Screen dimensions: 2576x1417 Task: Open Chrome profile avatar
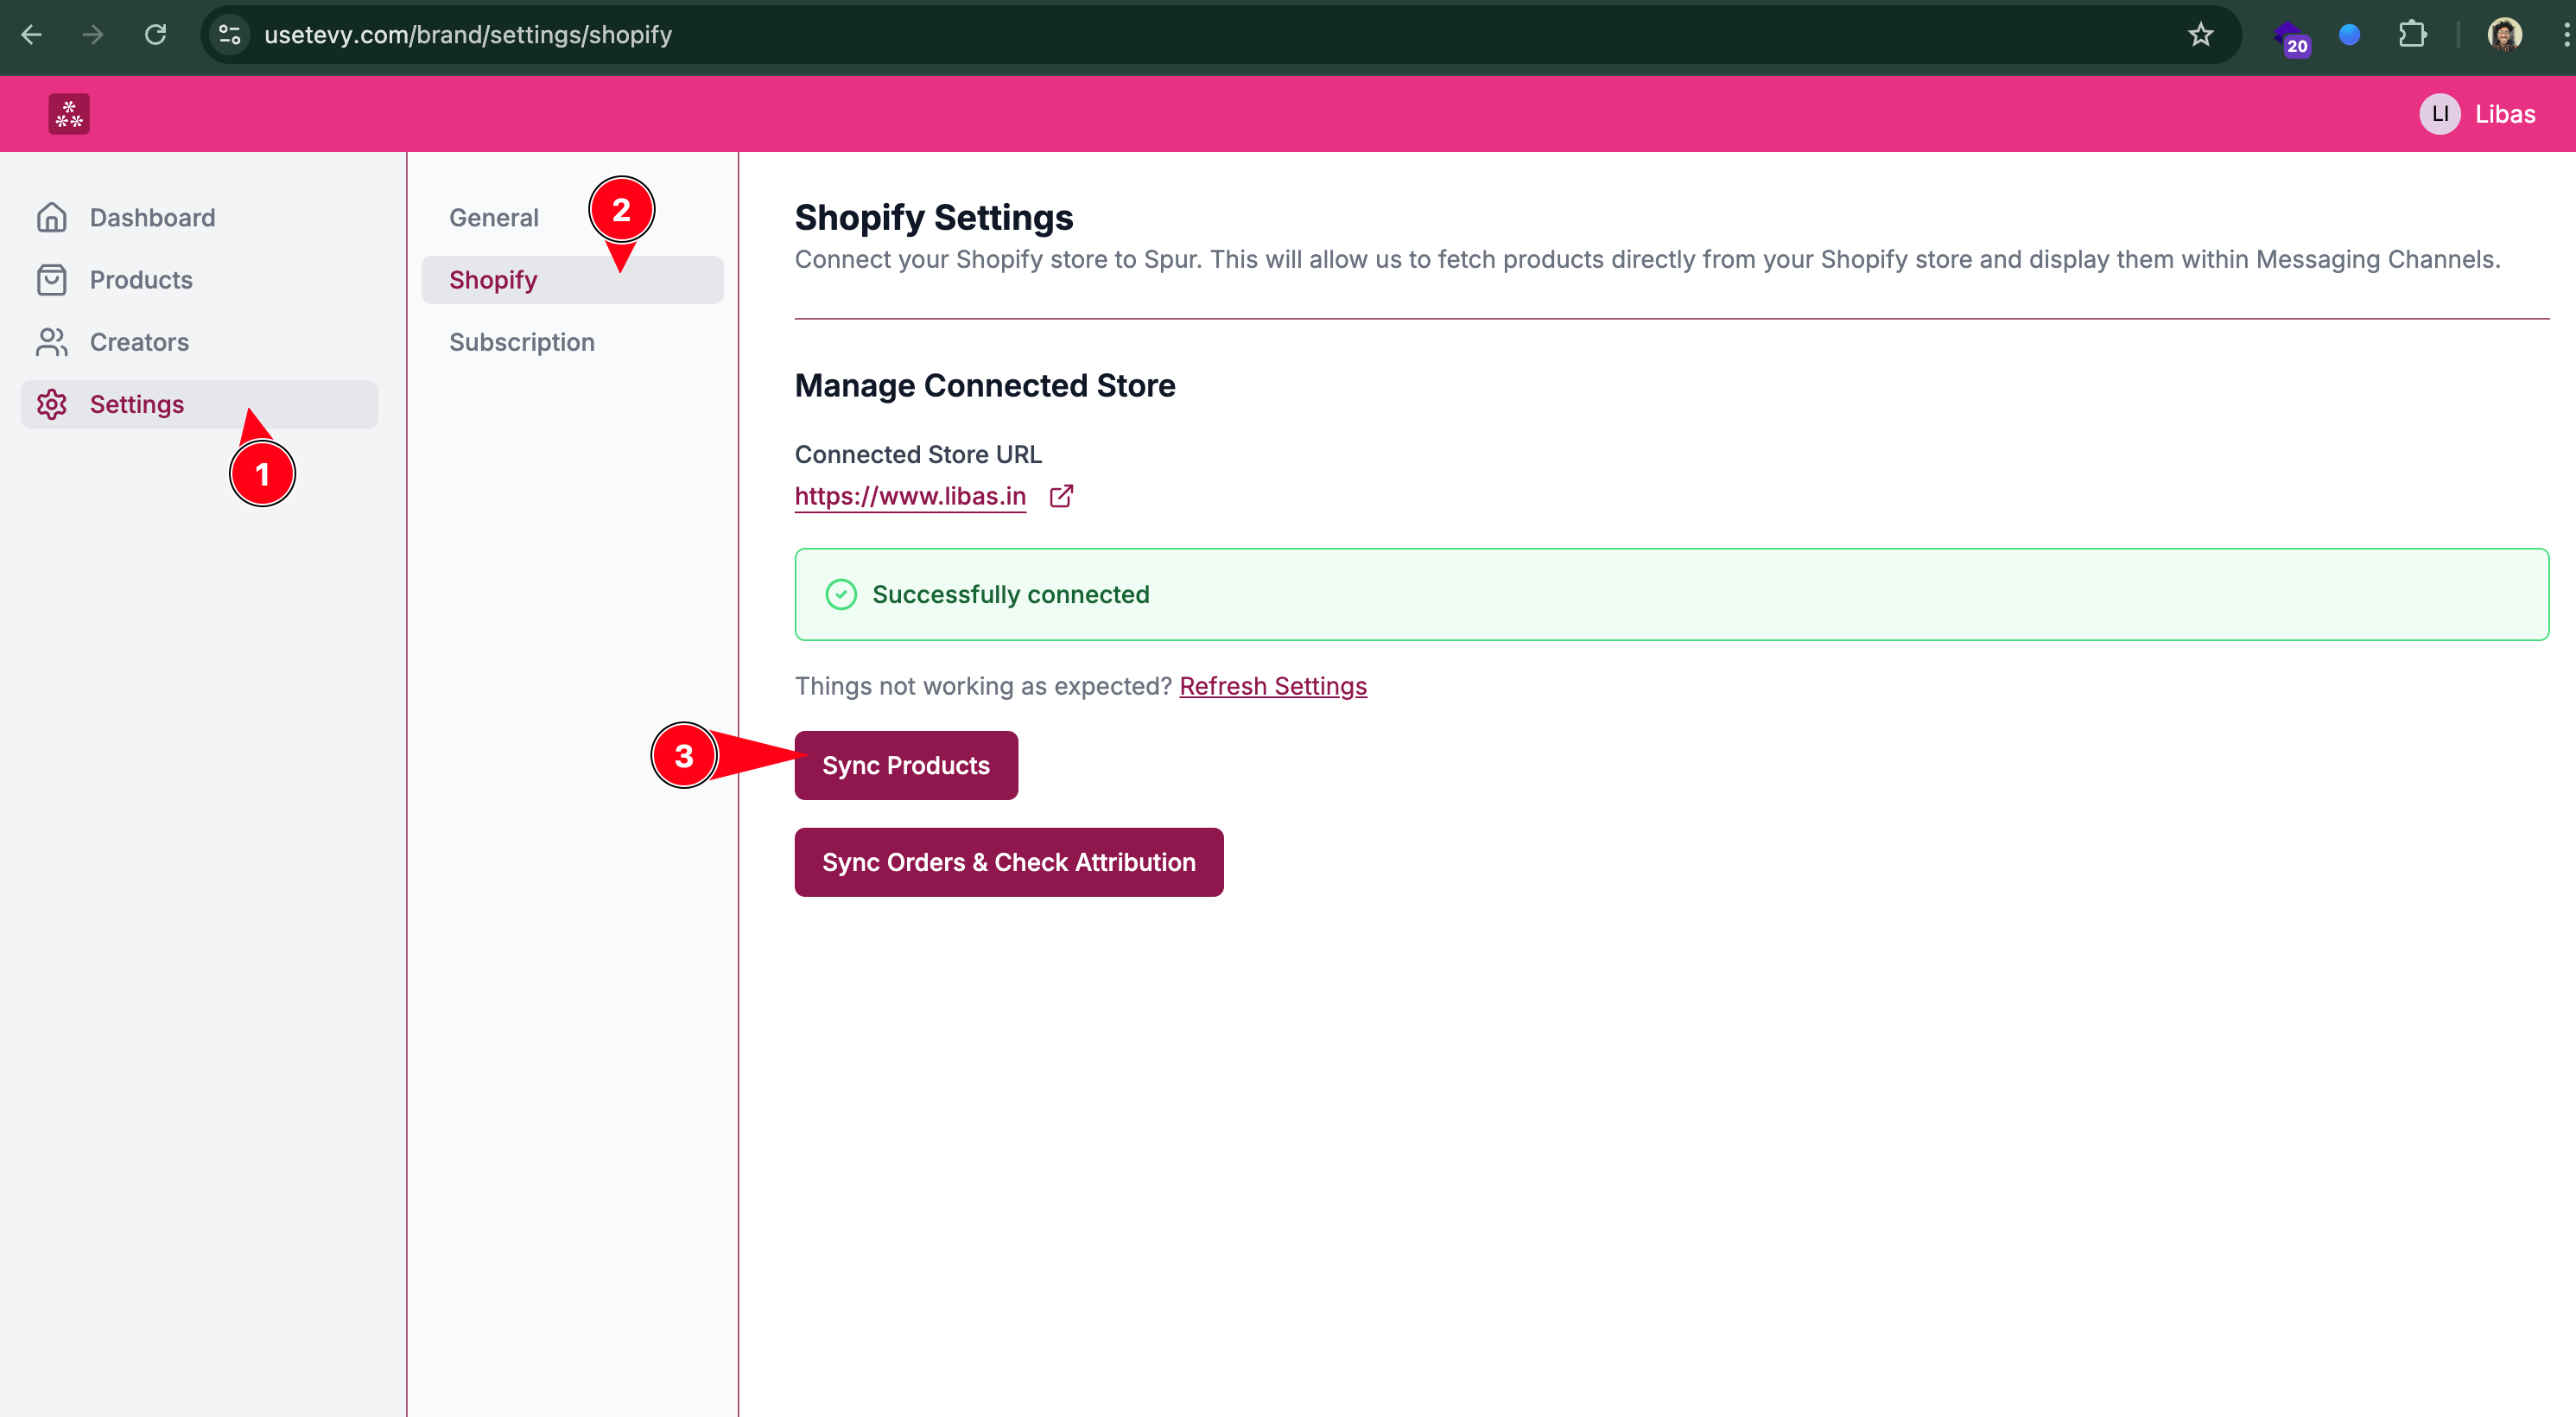tap(2505, 35)
